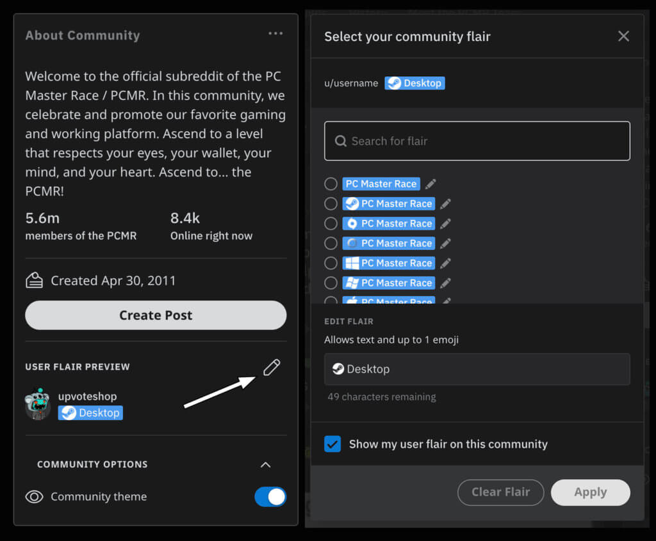The image size is (656, 541).
Task: Select the Steam PC Master Race flair icon
Action: [x=353, y=203]
